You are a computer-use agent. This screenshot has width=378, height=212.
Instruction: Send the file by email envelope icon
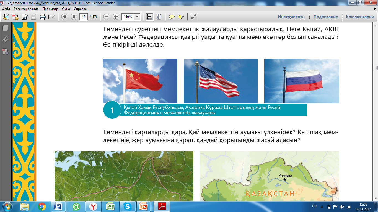click(52, 17)
